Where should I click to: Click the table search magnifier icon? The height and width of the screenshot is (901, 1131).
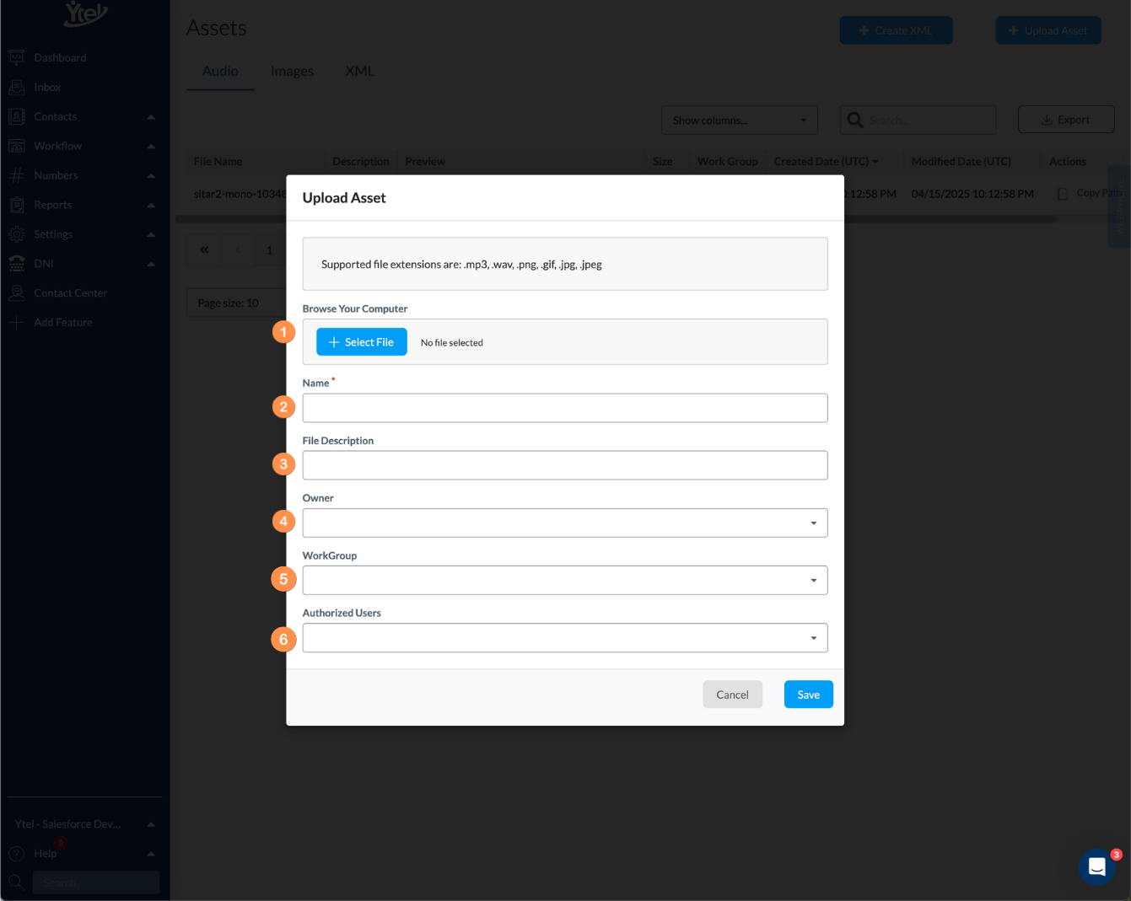(855, 121)
